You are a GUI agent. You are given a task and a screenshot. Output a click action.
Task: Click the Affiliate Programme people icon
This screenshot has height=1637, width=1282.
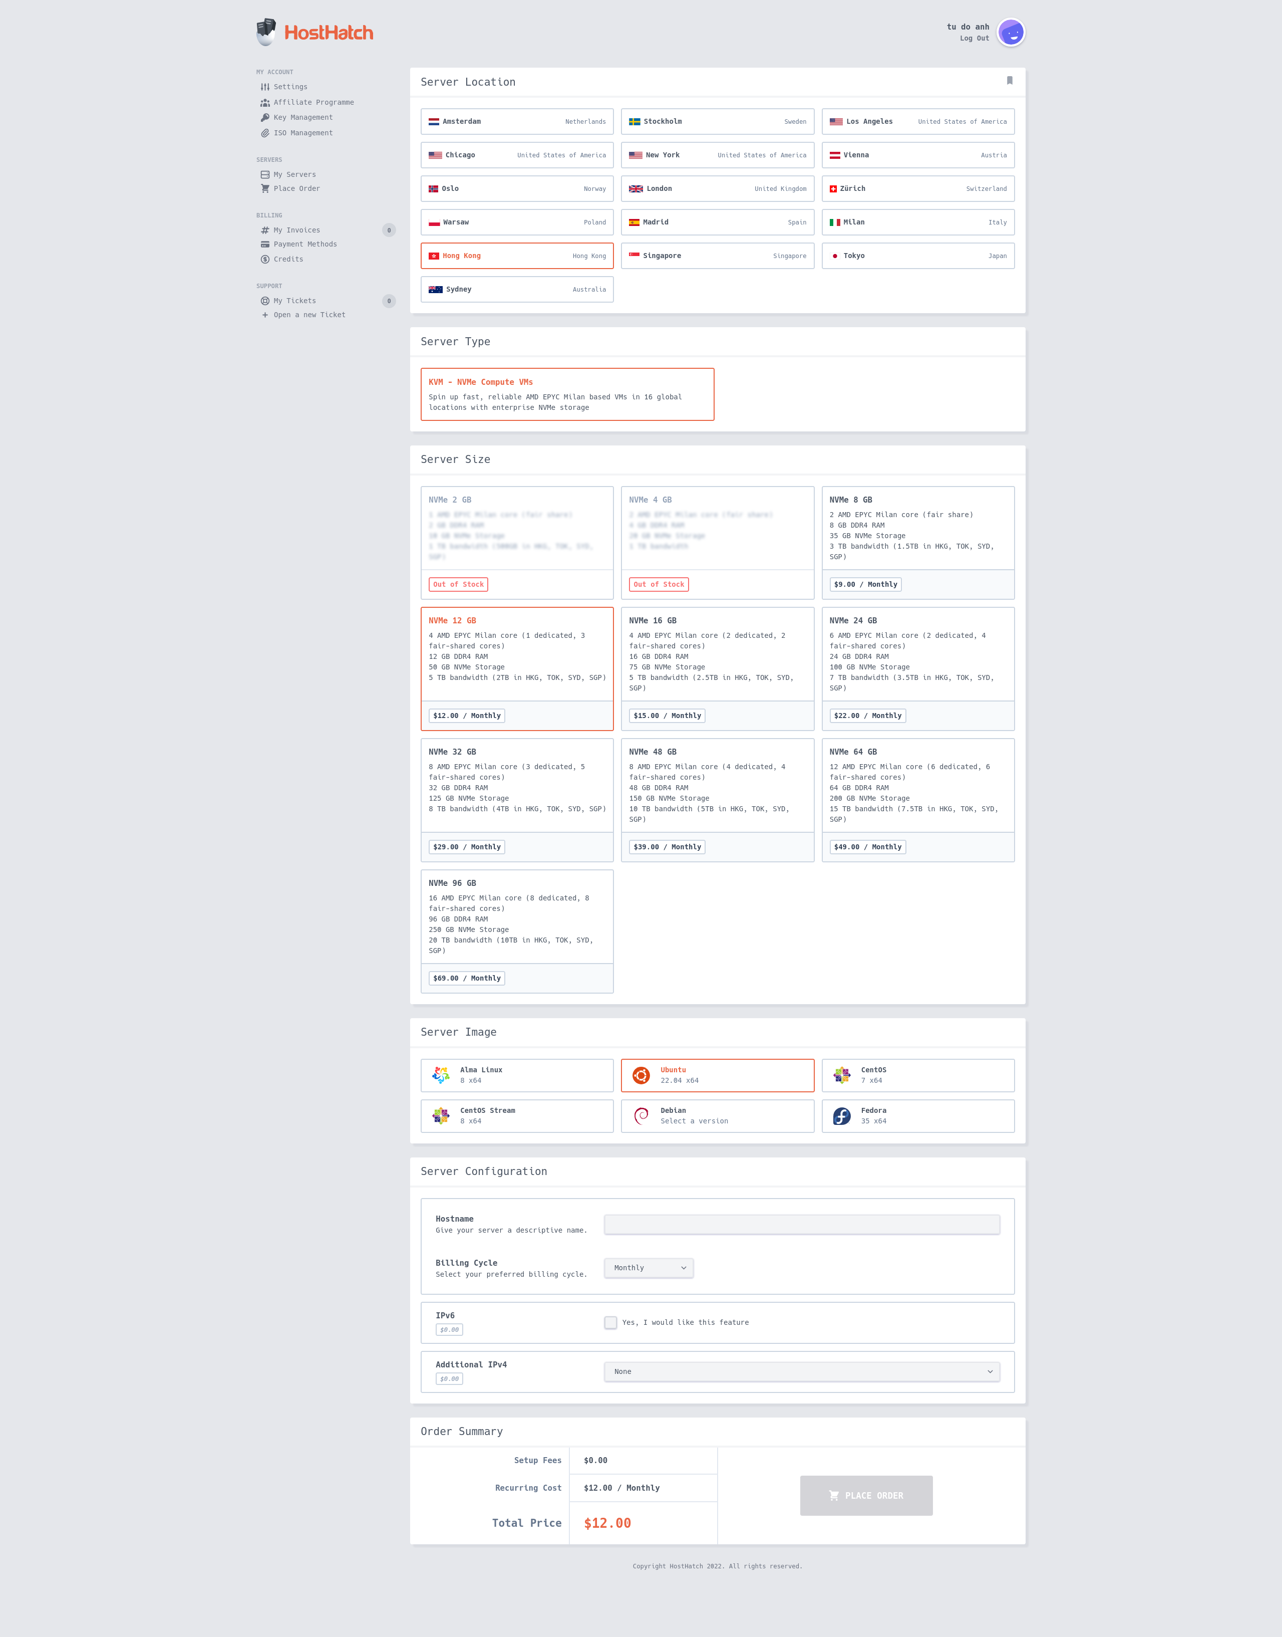[265, 102]
